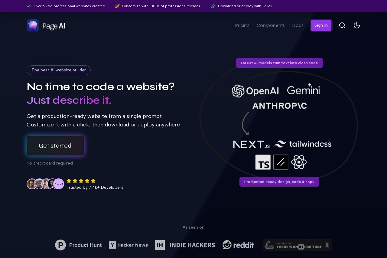
Task: Click 'The best AI website builder' badge
Action: tap(59, 70)
